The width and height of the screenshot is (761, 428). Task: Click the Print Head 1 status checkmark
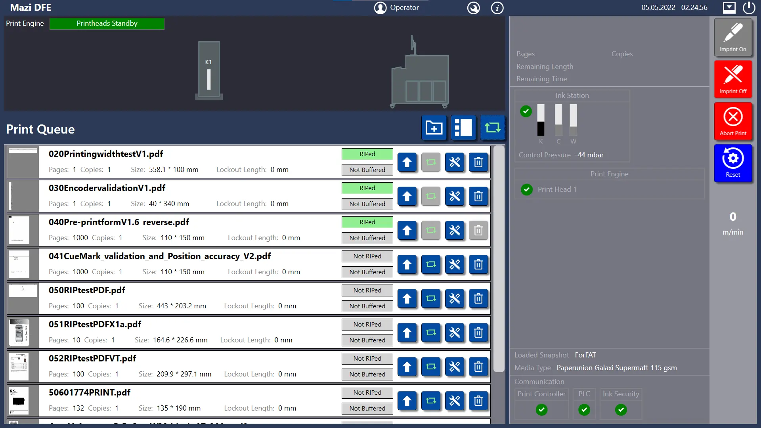coord(526,189)
